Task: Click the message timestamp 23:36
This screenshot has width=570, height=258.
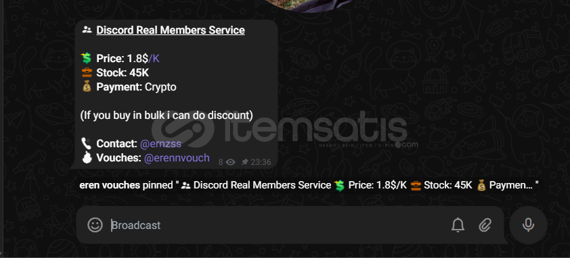Action: pyautogui.click(x=261, y=162)
